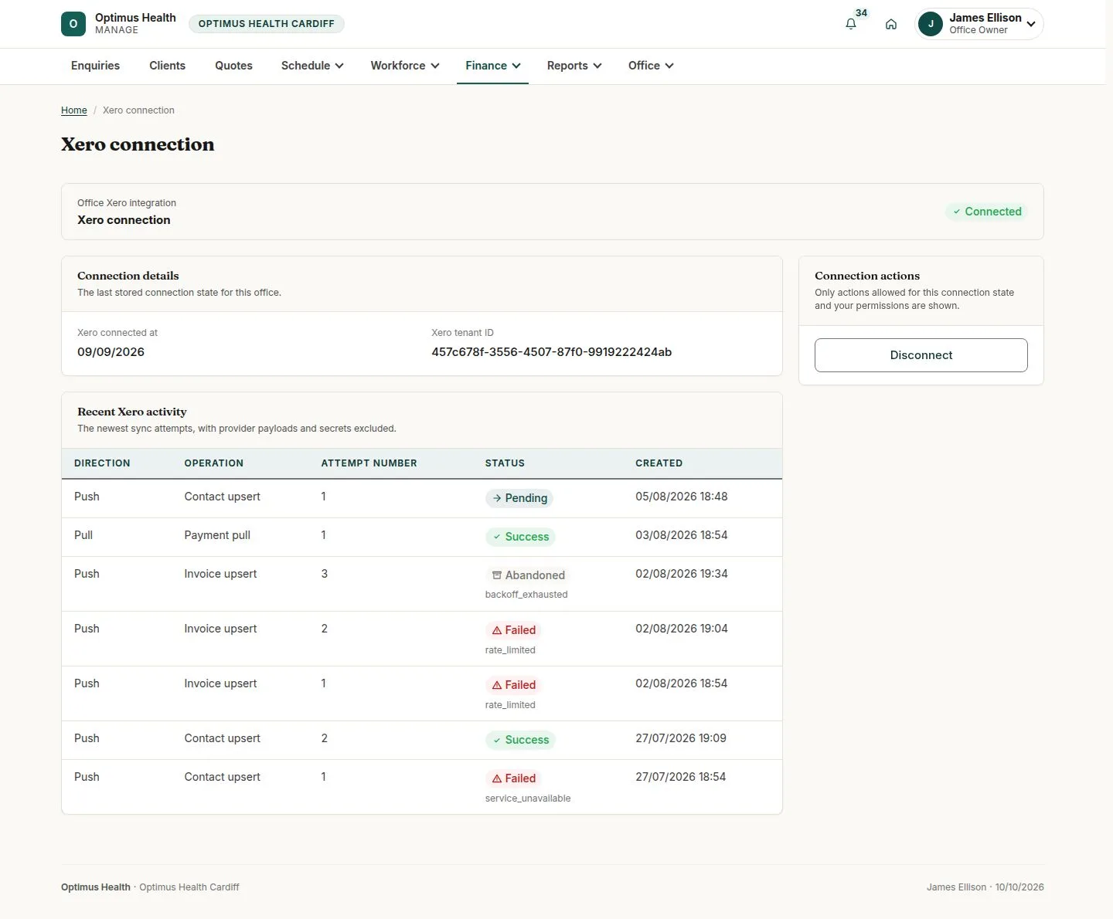Viewport: 1113px width, 919px height.
Task: Click the Xero connection breadcrumb text
Action: coord(138,110)
